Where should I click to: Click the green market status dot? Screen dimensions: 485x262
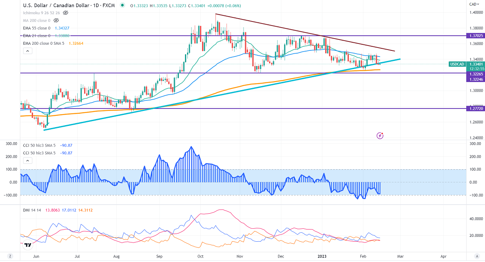[122, 6]
